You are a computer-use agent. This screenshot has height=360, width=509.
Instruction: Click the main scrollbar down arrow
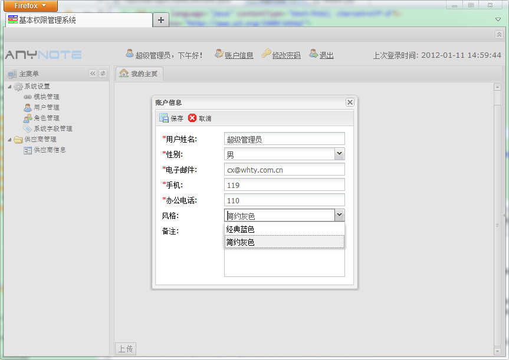tap(497, 351)
